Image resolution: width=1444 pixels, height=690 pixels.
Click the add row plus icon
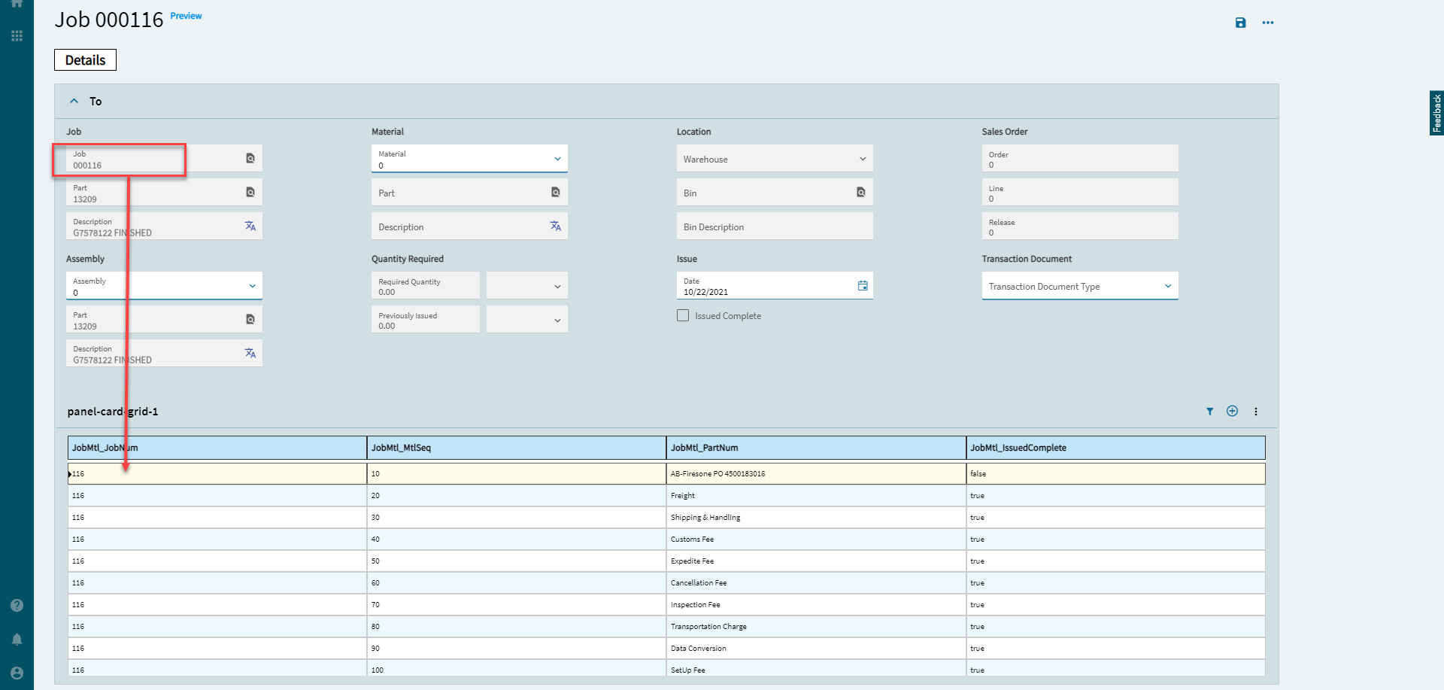pos(1232,411)
